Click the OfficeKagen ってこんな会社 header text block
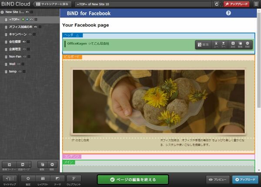The image size is (261, 187). coord(88,43)
